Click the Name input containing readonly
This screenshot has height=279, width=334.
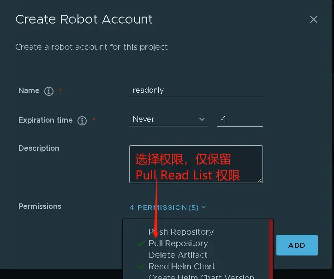point(197,90)
